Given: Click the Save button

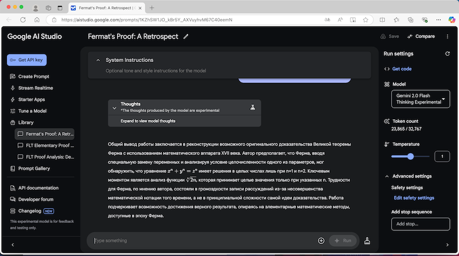Looking at the screenshot, I should point(390,36).
